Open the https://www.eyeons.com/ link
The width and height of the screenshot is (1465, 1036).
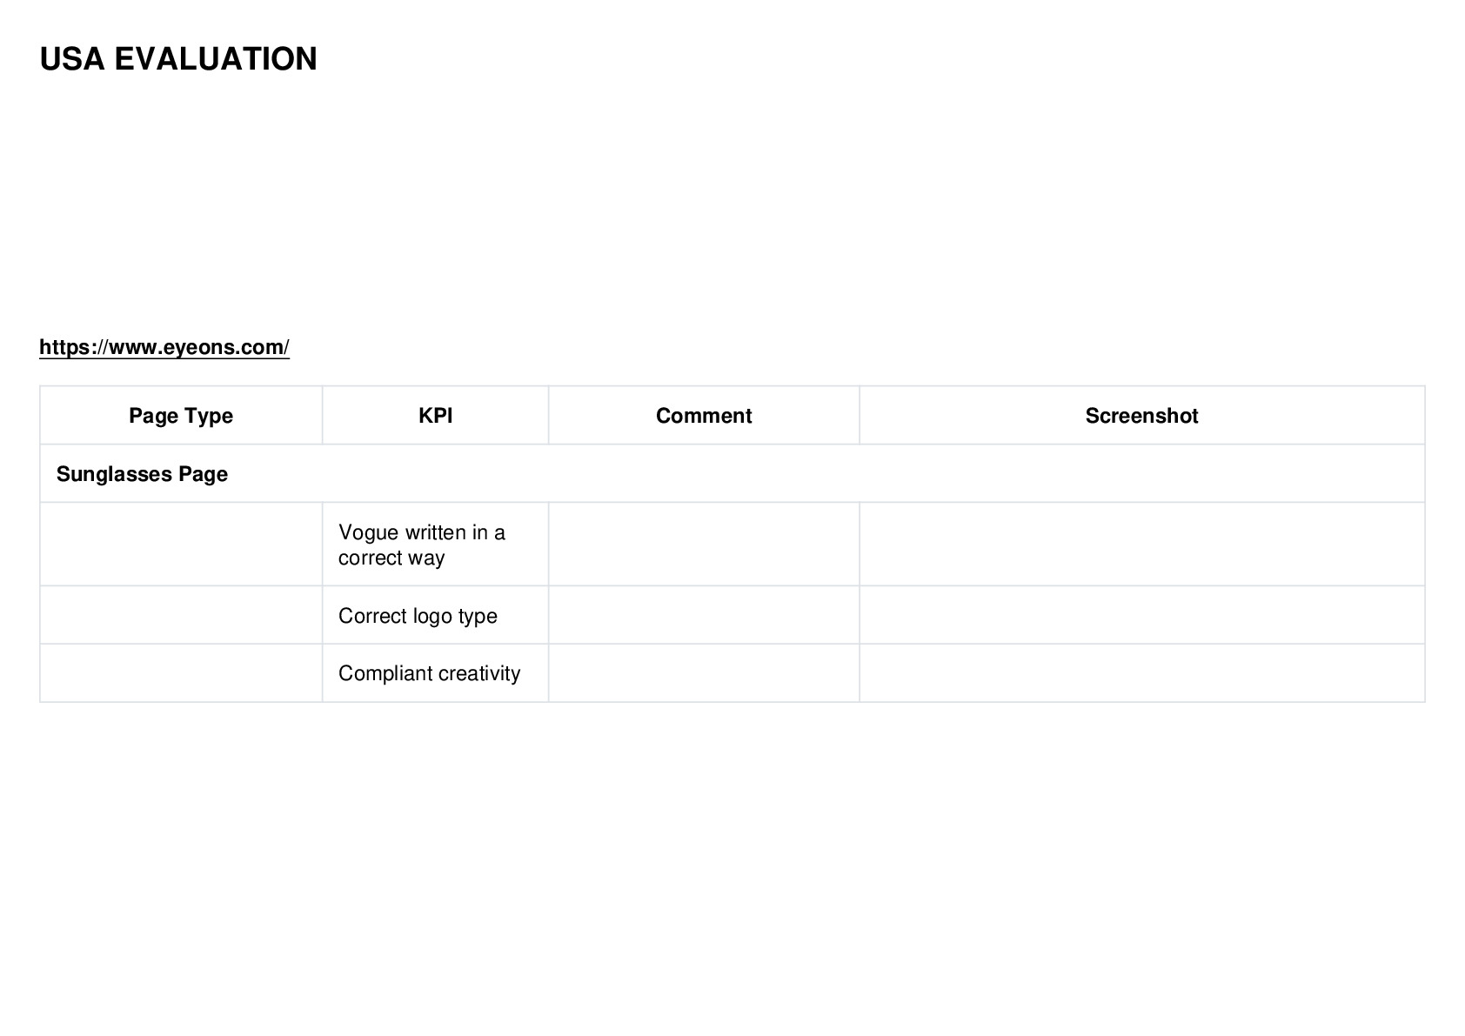tap(164, 347)
